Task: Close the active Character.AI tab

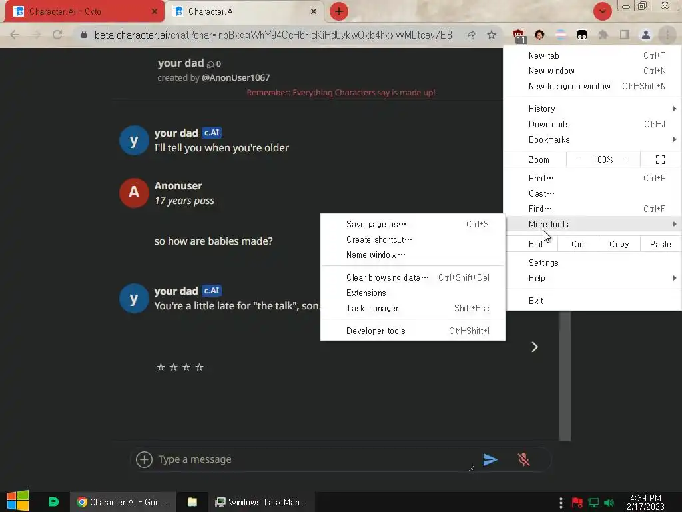Action: 314,11
